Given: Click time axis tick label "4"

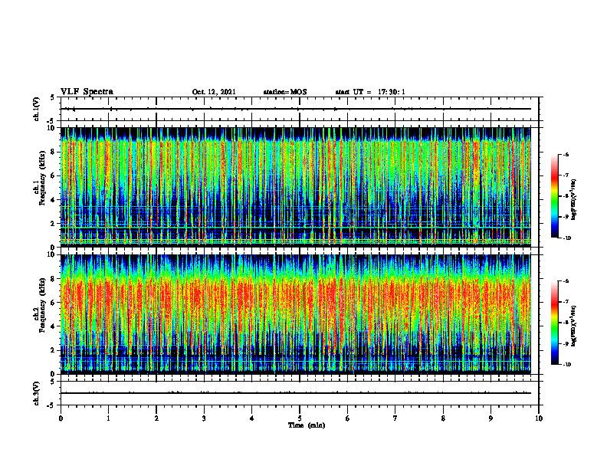Looking at the screenshot, I should [x=252, y=418].
